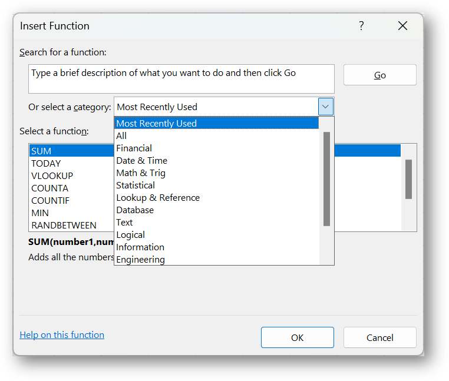This screenshot has width=449, height=381.
Task: Choose the Information category
Action: pos(216,247)
